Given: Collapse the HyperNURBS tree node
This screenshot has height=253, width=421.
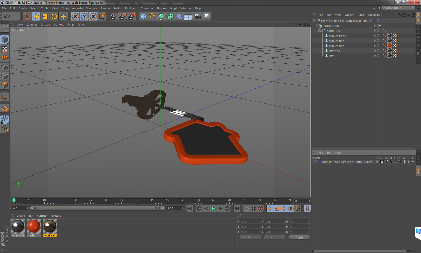Looking at the screenshot, I should (x=317, y=26).
